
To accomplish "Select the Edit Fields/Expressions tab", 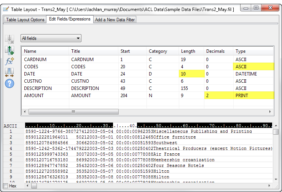I will pos(70,19).
